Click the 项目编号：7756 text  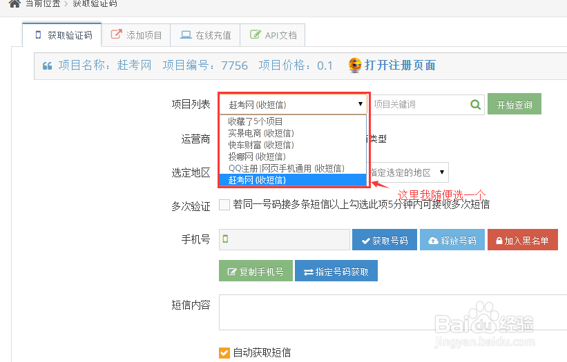coord(205,66)
